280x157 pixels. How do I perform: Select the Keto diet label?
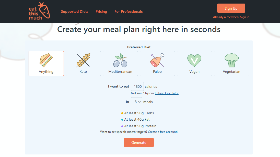click(83, 72)
